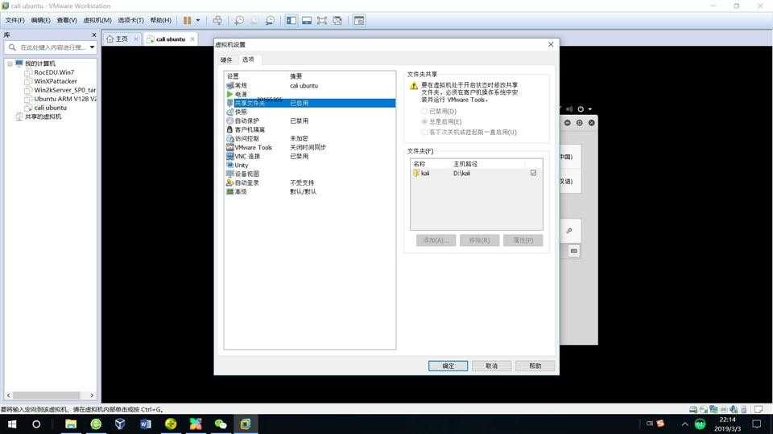Select the 设备视图 appliance view row
The height and width of the screenshot is (434, 773).
(310, 174)
